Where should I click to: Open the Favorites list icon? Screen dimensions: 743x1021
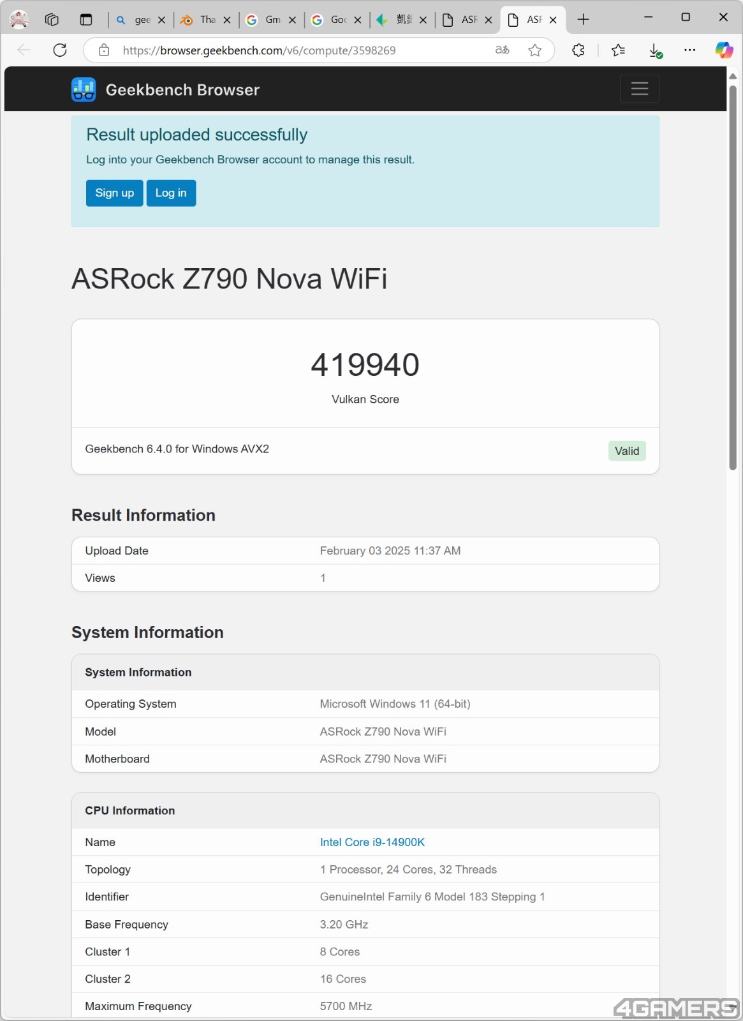618,50
